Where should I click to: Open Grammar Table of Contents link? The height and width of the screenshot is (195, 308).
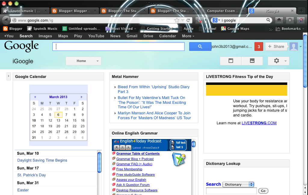click(x=138, y=153)
